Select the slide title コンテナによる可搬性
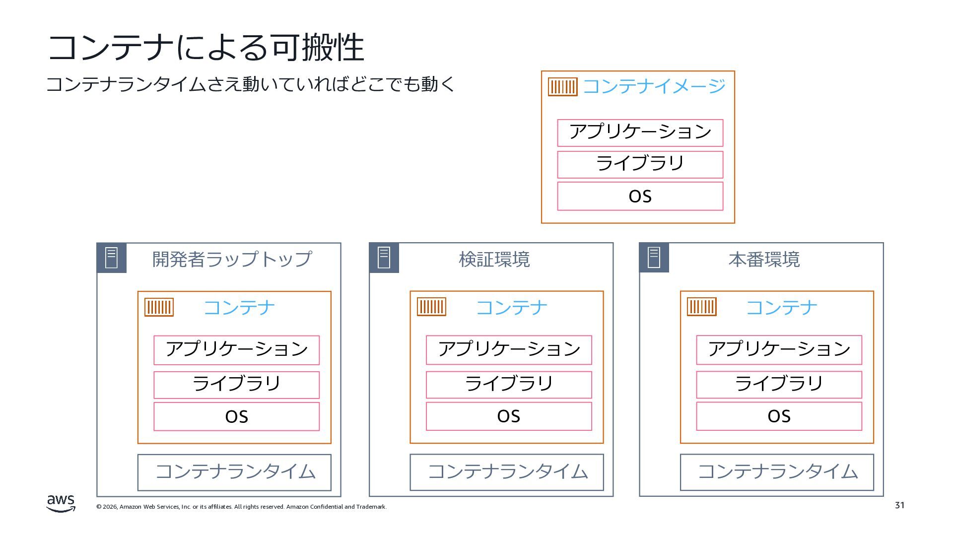The image size is (953, 536). click(205, 48)
